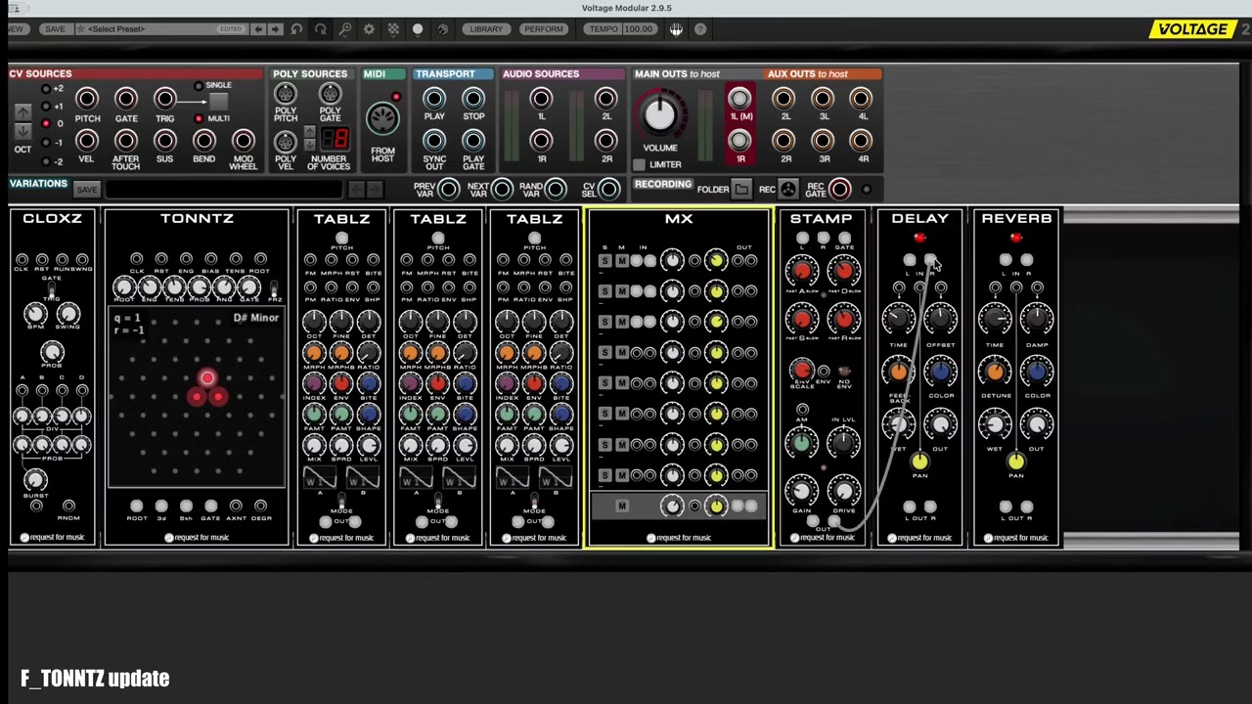Click the tempo value 100.00 field

click(x=639, y=29)
